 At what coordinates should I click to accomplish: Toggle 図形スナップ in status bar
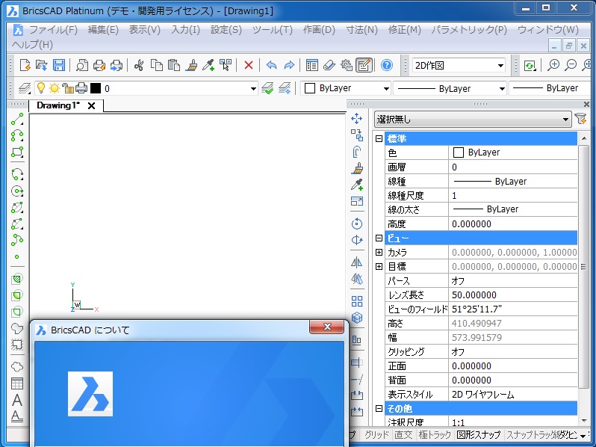pyautogui.click(x=479, y=434)
